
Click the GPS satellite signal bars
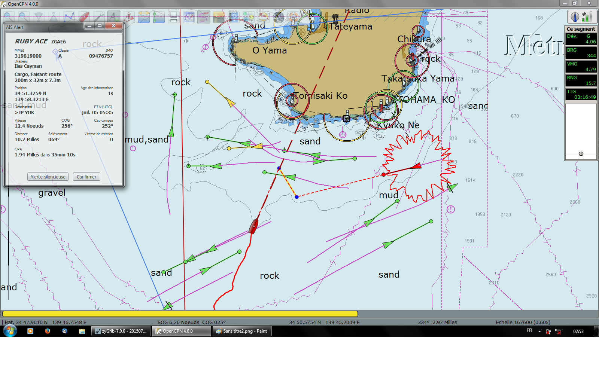(587, 17)
